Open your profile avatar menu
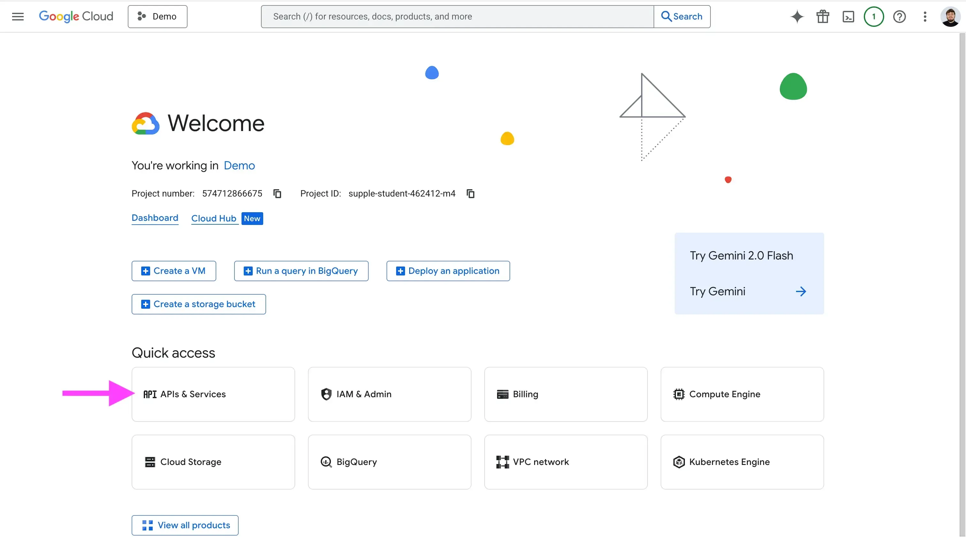Viewport: 966px width, 549px height. coord(950,16)
